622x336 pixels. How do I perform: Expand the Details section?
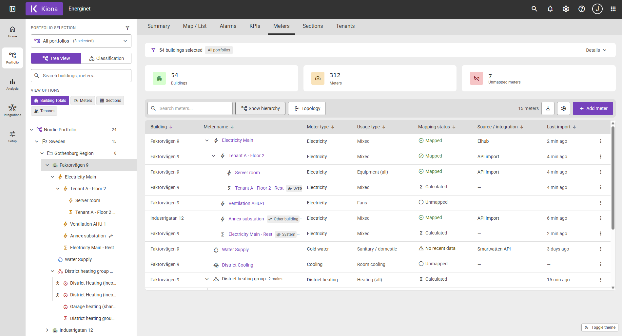(x=596, y=50)
